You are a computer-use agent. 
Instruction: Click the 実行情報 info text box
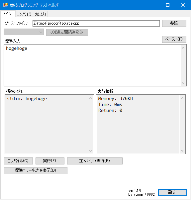click(141, 124)
